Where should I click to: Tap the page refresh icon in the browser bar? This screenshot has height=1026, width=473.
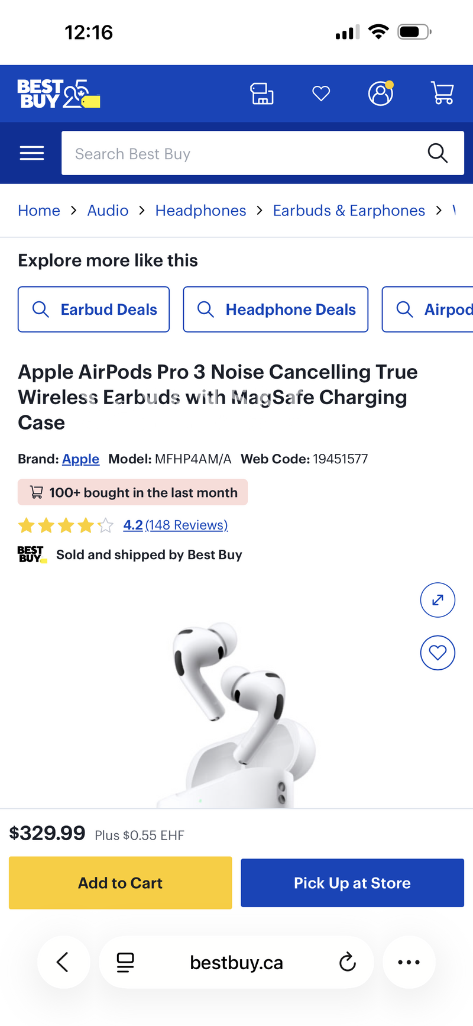click(347, 962)
